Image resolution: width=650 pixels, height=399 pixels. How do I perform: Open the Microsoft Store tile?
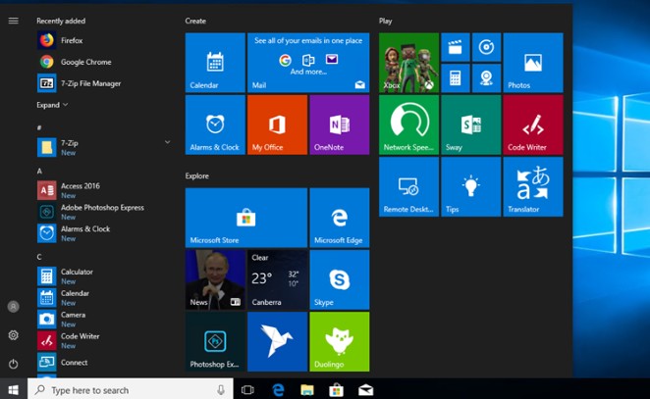click(246, 218)
